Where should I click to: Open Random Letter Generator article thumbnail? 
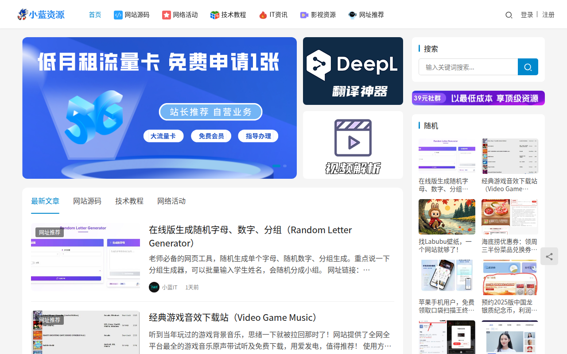[85, 257]
